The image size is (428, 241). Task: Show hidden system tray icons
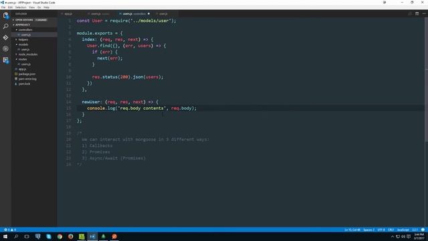coord(393,236)
